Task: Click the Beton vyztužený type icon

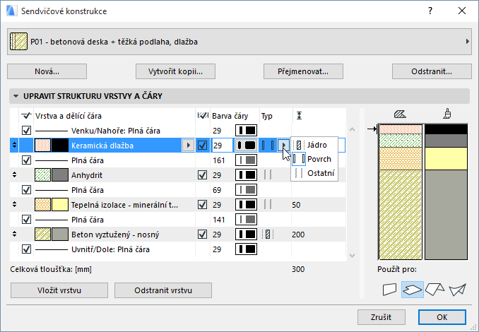Action: (268, 234)
